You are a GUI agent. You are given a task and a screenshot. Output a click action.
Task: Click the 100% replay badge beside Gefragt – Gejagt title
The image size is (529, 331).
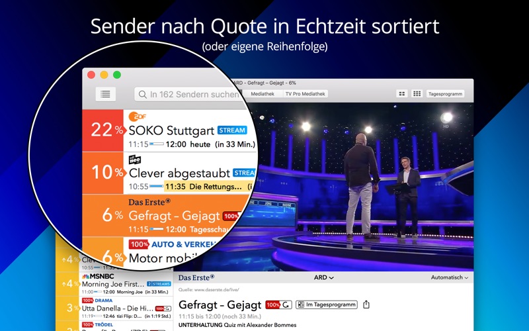(x=278, y=305)
